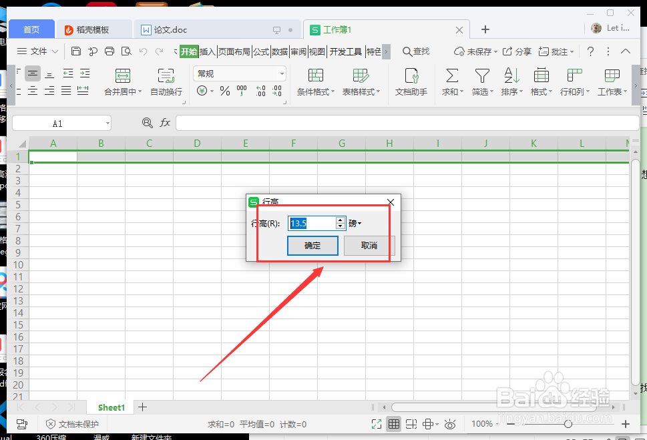The height and width of the screenshot is (440, 647).
Task: Toggle fullscreen view icon in status bar
Action: (377, 424)
